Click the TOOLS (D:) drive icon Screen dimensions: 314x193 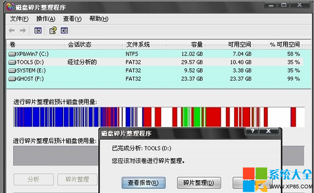pyautogui.click(x=12, y=62)
